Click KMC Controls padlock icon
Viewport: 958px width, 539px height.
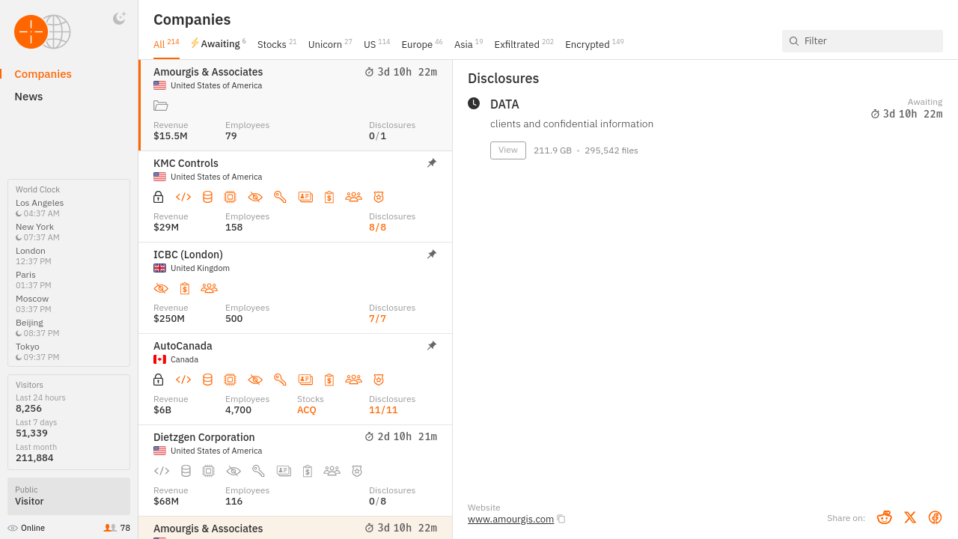coord(159,197)
